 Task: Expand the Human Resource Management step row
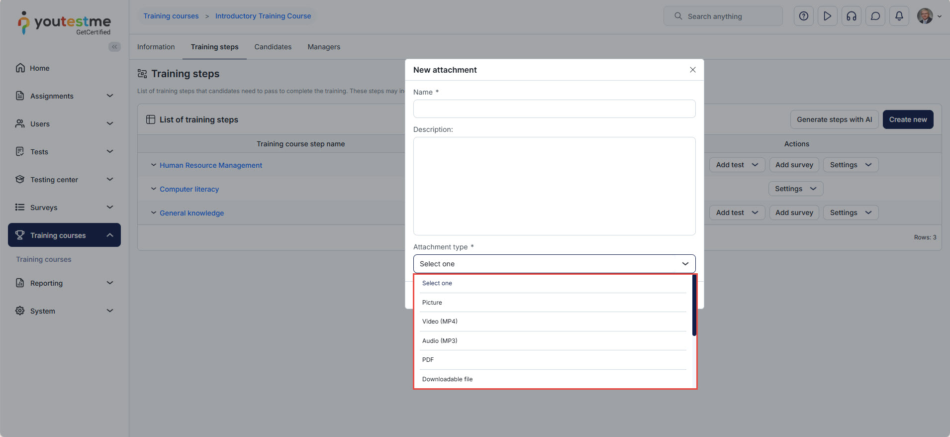[x=154, y=165]
